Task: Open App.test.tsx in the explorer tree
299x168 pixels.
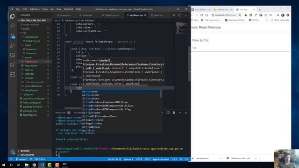Action: click(31, 65)
